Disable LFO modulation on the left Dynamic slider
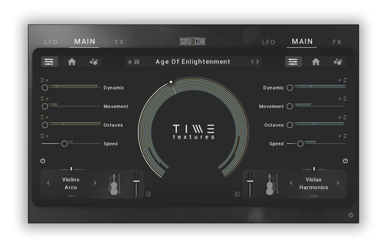387x247 pixels. click(x=46, y=80)
